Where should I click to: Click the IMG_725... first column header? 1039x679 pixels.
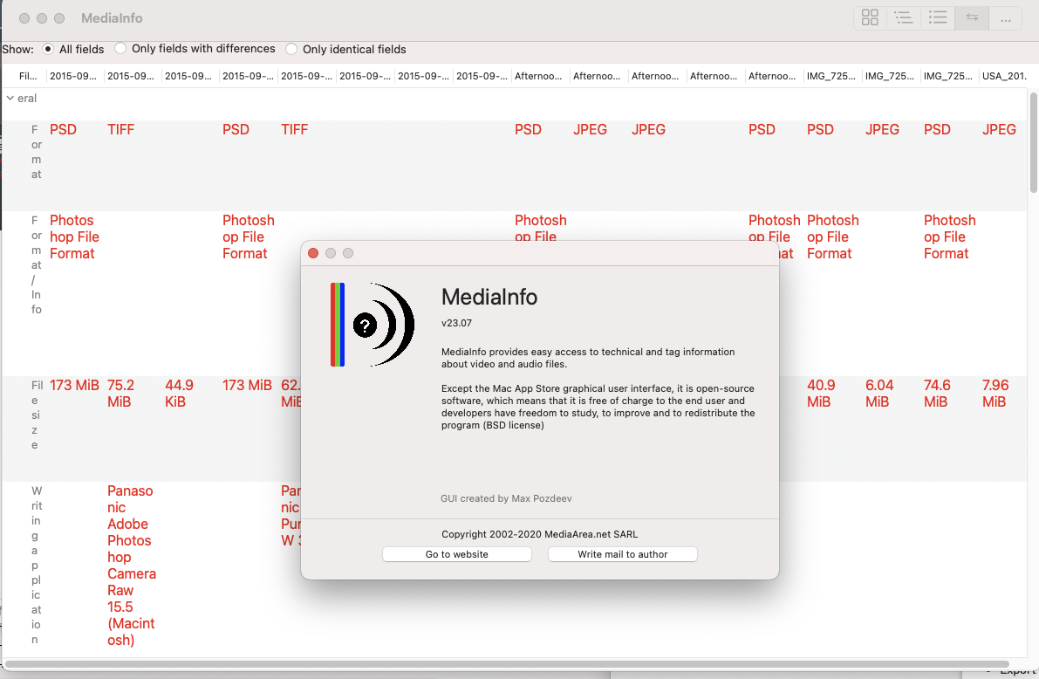831,76
